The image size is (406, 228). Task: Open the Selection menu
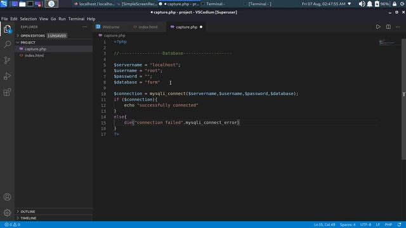(29, 19)
